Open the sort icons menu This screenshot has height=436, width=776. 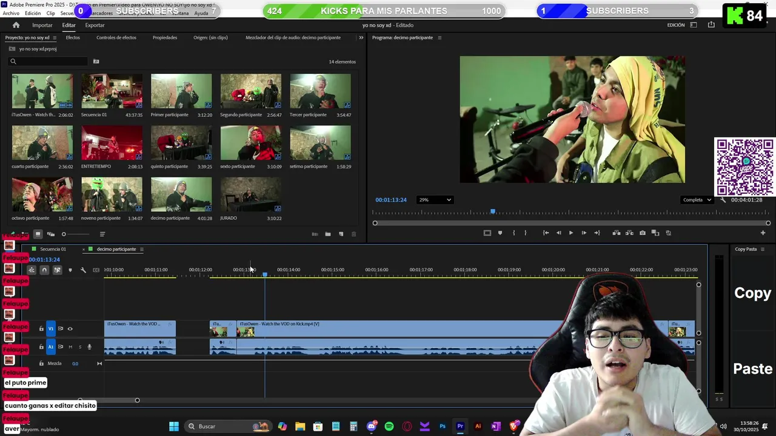pos(102,234)
